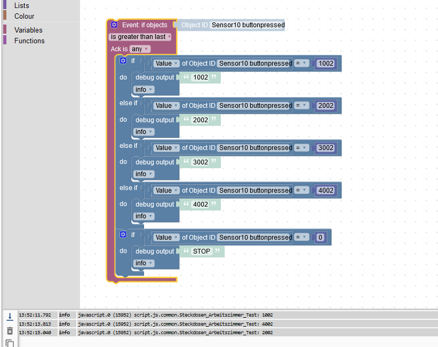Select Sensor10 buttonpressed in 4002 condition

click(x=256, y=191)
